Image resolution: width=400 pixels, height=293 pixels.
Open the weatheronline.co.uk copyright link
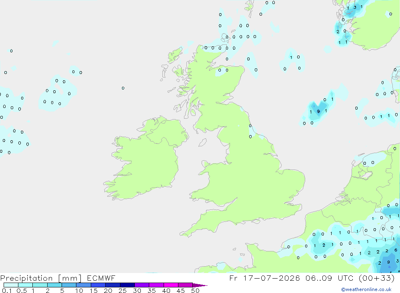[366, 289]
